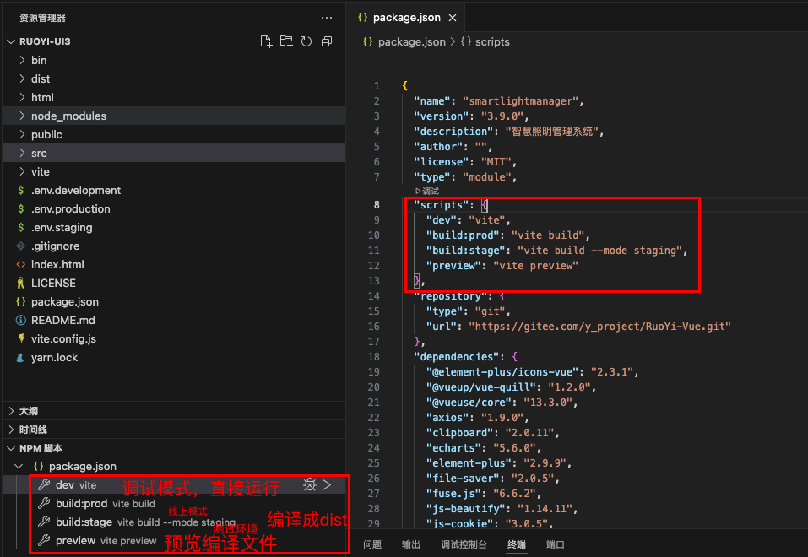Expand the vite folder
Viewport: 808px width, 557px height.
(x=22, y=171)
